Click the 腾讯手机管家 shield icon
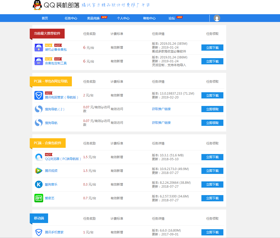The height and width of the screenshot is (238, 280). pos(39,232)
